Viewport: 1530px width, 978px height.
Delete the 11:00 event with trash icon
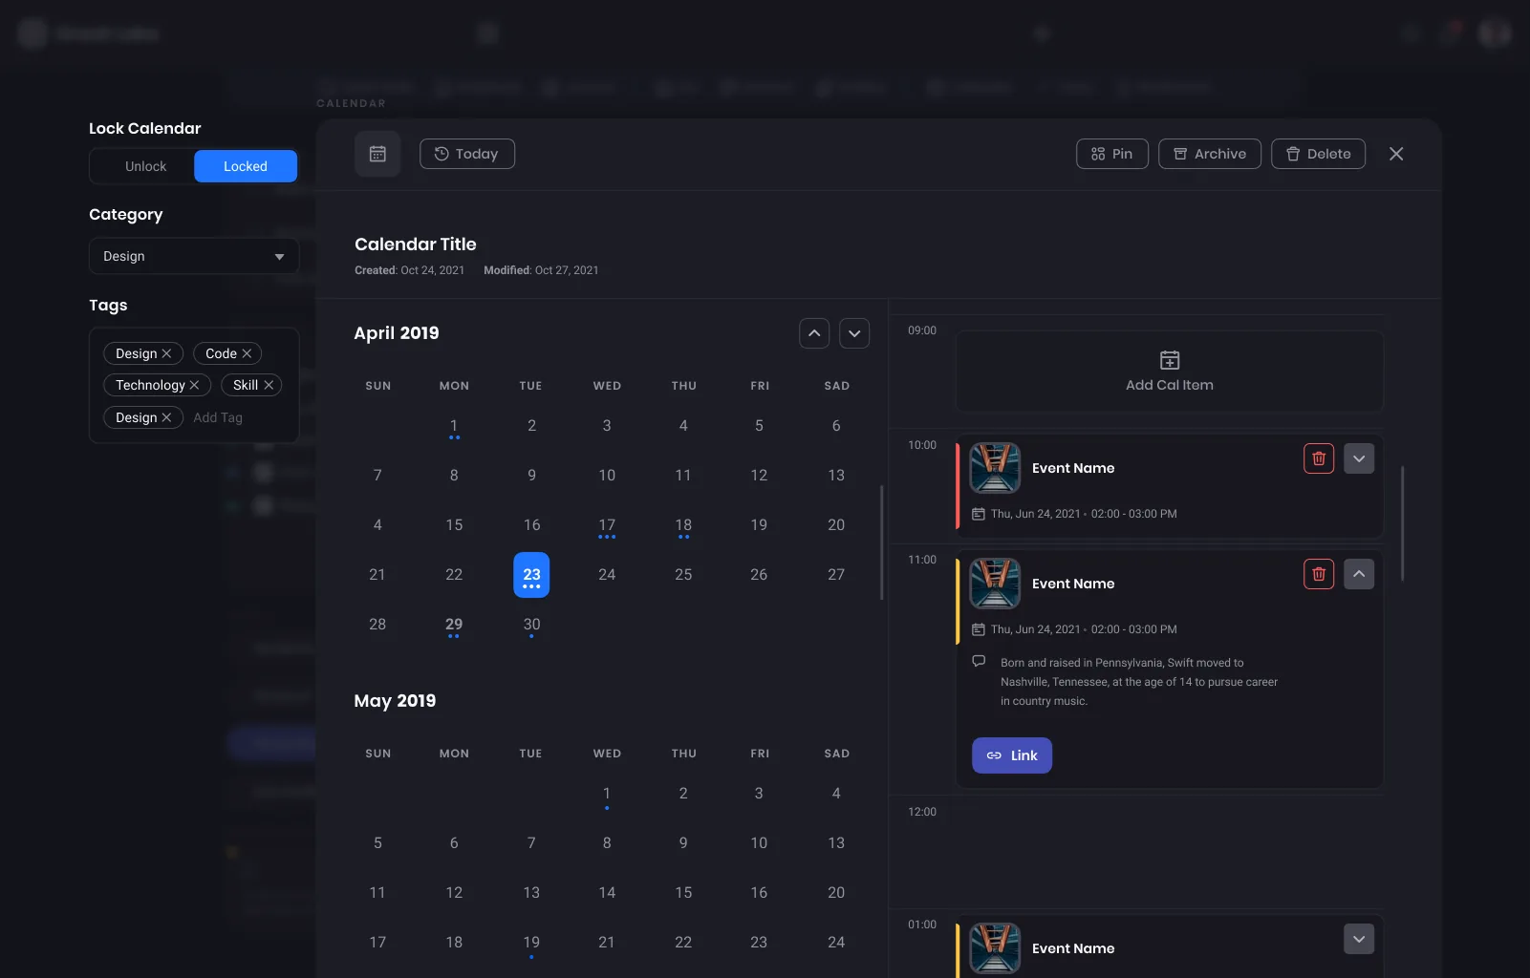[1319, 574]
